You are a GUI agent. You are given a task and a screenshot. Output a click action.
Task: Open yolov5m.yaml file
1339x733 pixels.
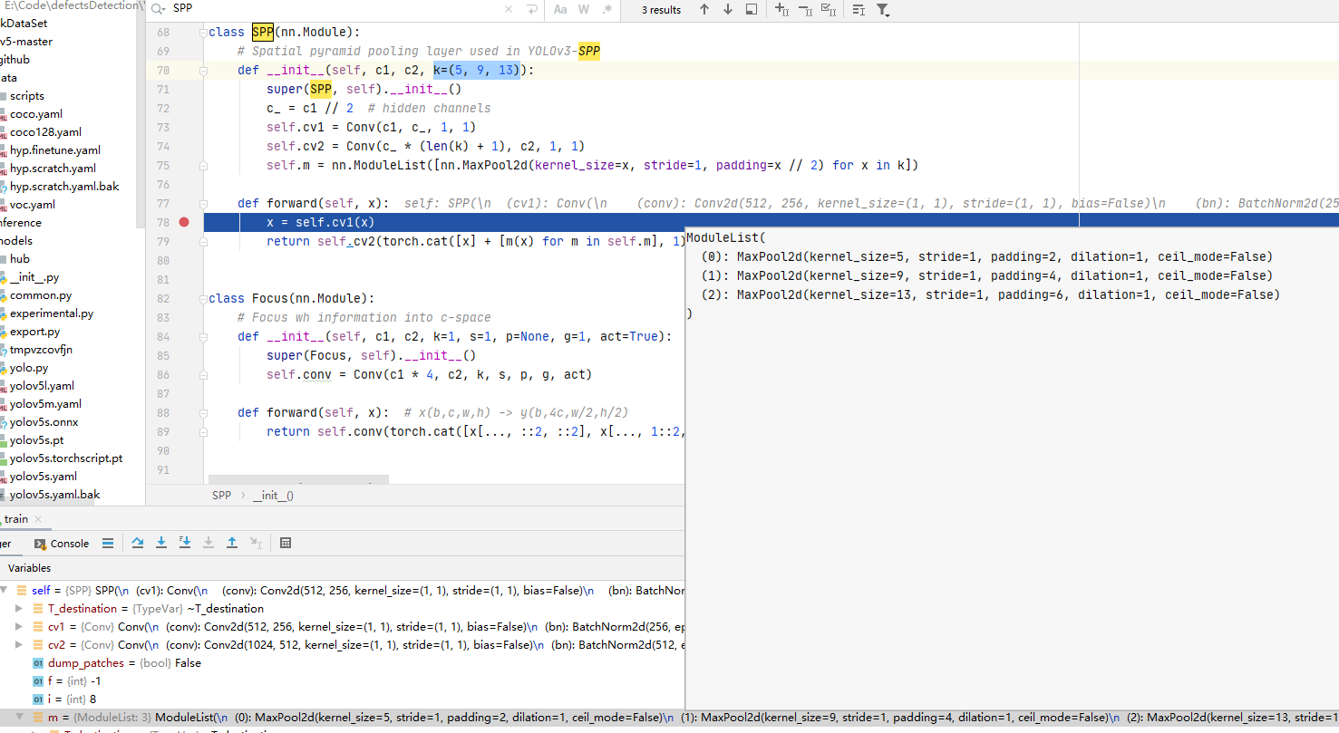45,404
